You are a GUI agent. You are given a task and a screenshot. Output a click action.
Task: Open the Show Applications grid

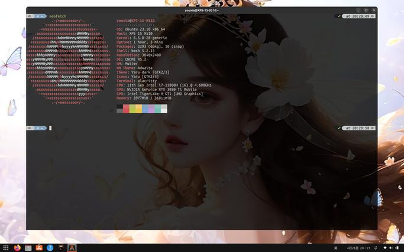click(x=6, y=248)
